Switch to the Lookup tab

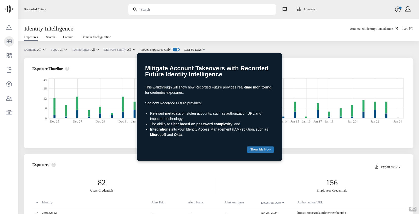pos(68,37)
